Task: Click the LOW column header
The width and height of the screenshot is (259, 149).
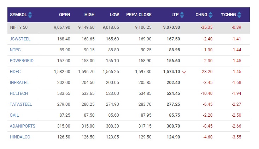Action: click(114, 15)
